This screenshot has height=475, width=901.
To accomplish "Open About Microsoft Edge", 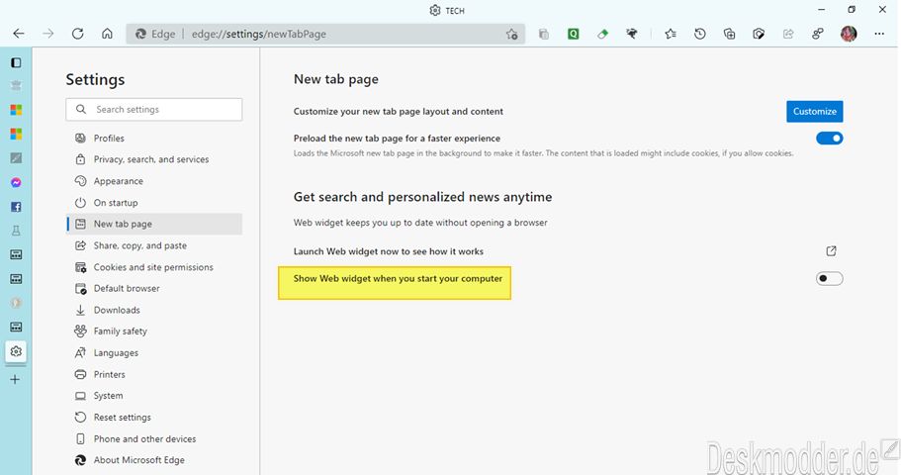I will (154, 460).
